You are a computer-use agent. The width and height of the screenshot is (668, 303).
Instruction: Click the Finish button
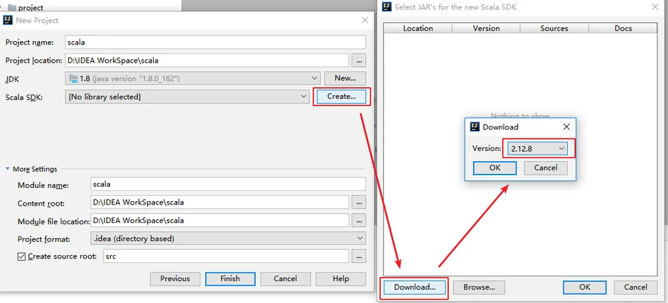[230, 279]
